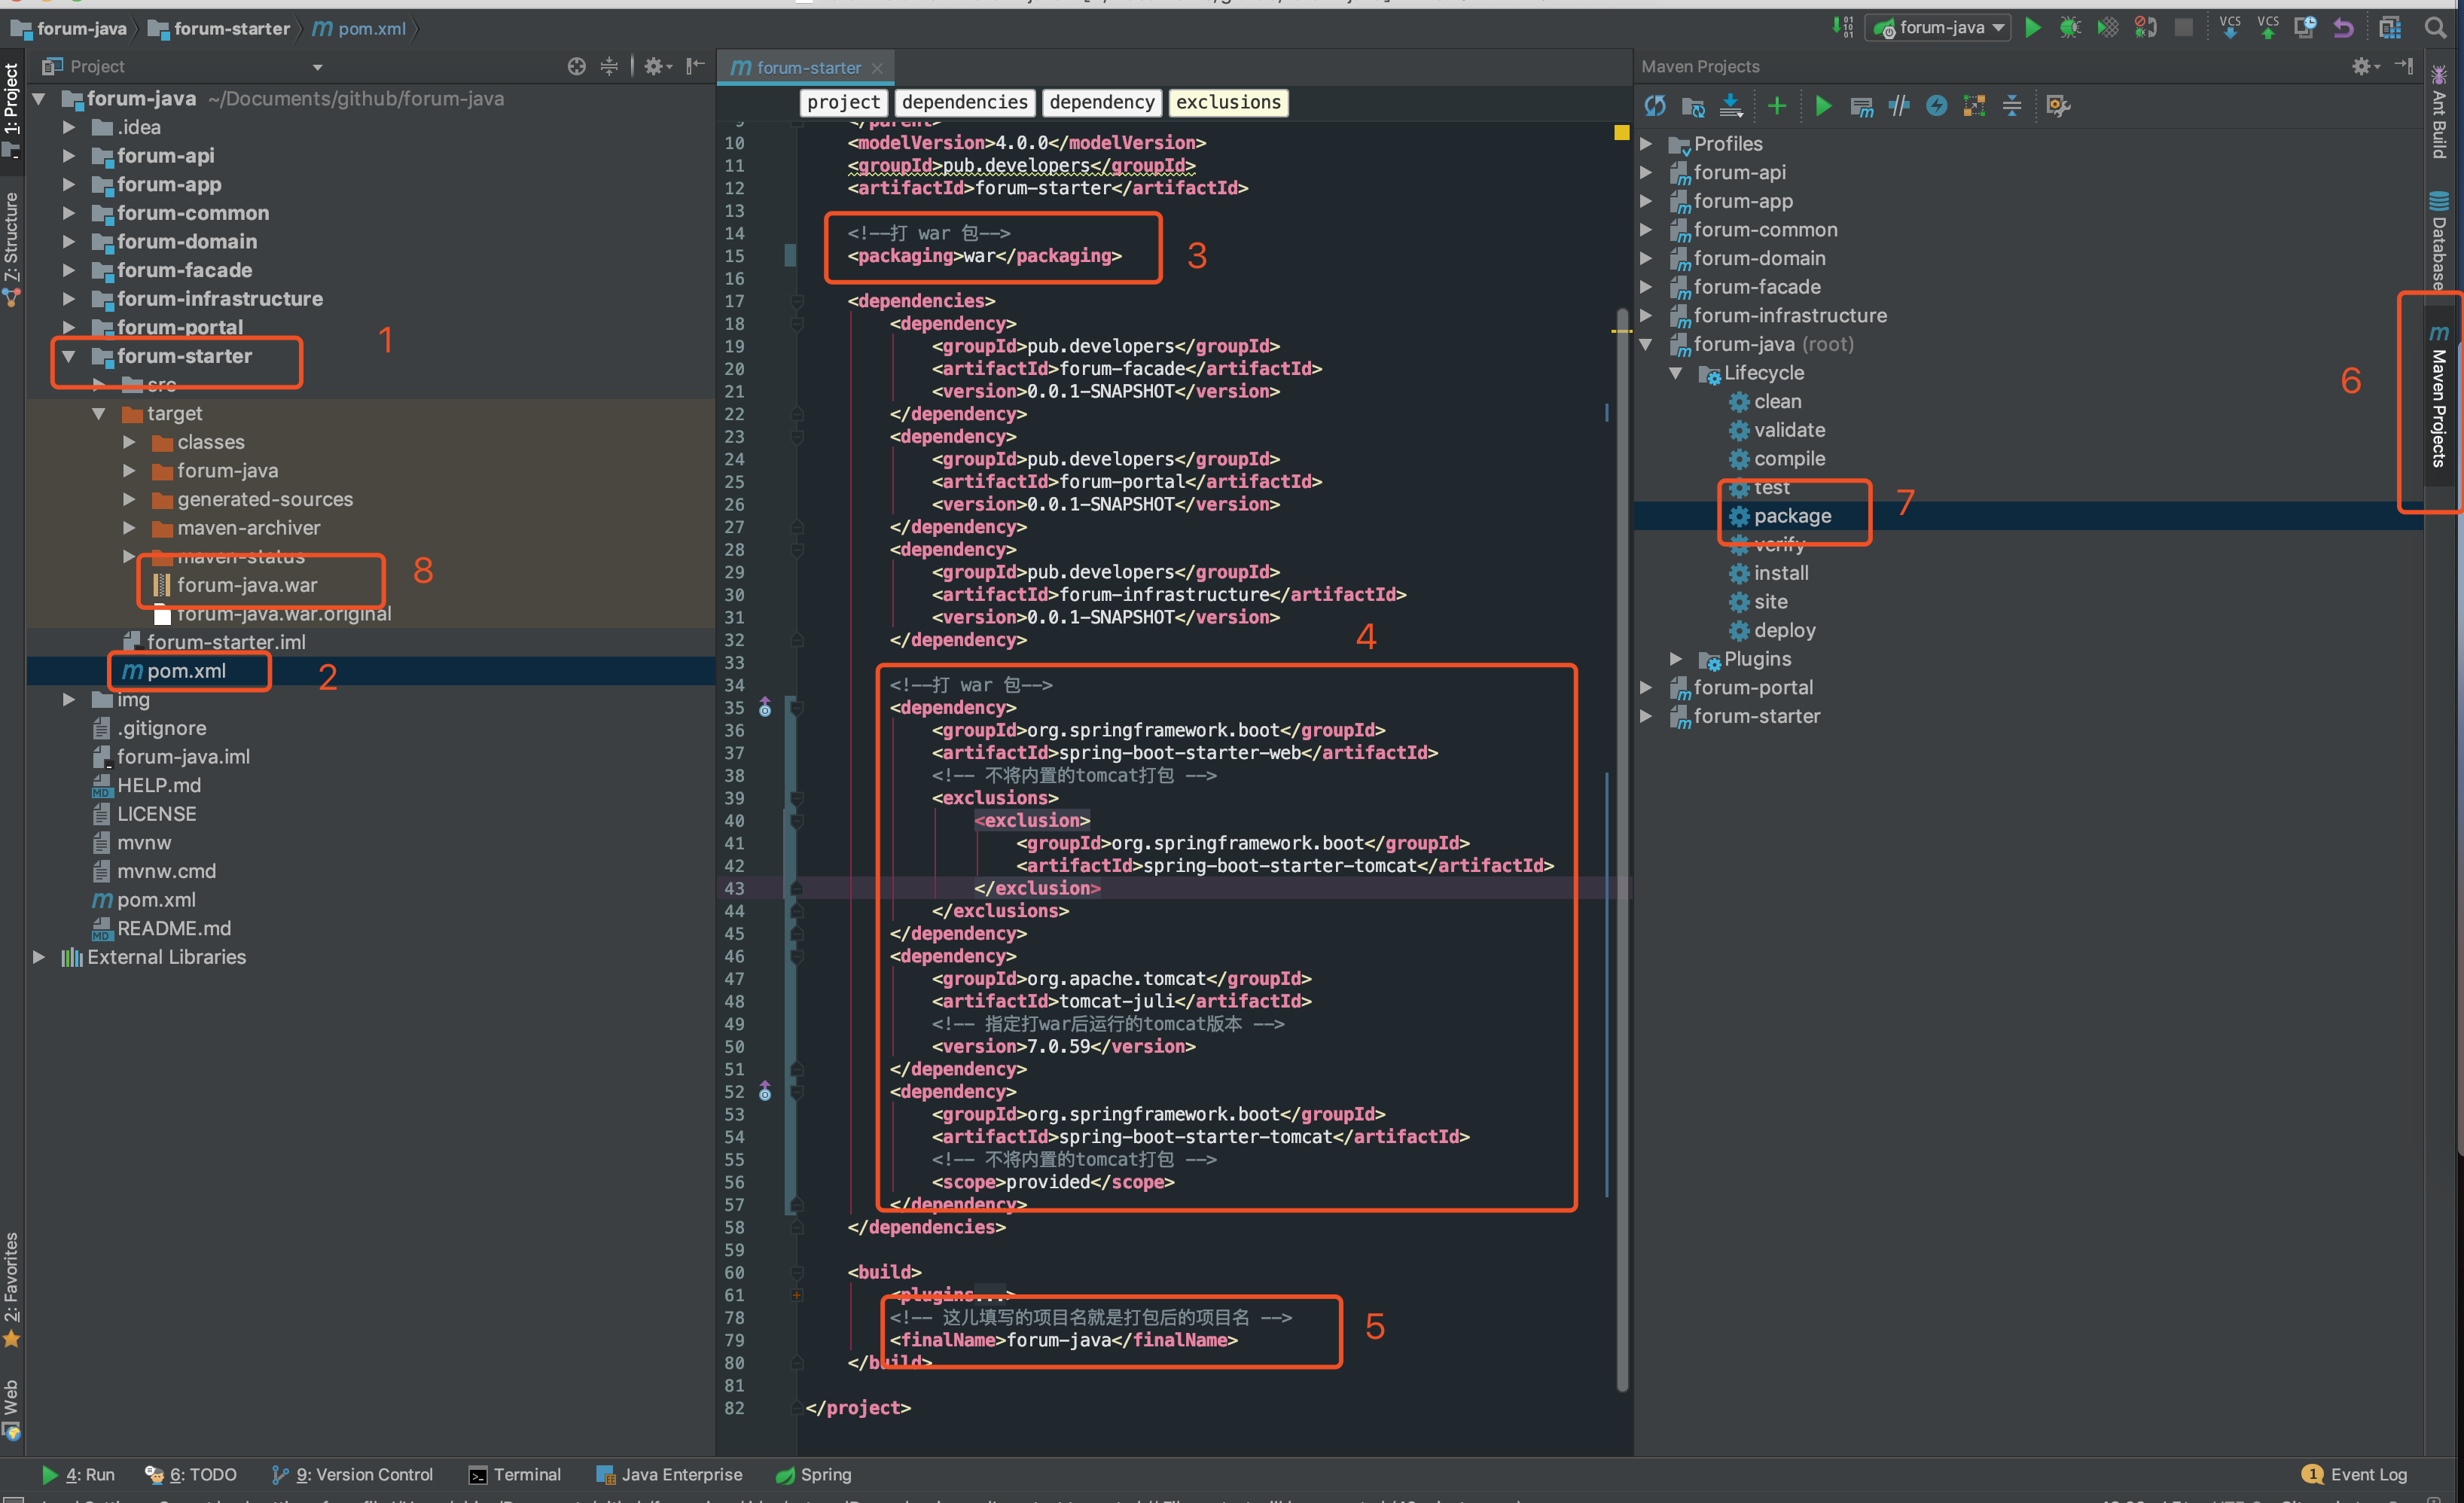The width and height of the screenshot is (2464, 1503).
Task: Open the TODO tool window
Action: [x=190, y=1475]
